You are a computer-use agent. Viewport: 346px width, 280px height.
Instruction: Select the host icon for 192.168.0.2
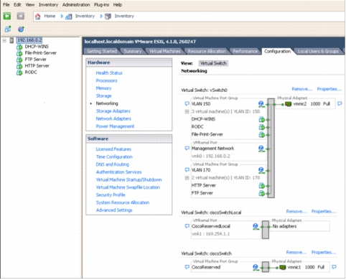(11, 40)
